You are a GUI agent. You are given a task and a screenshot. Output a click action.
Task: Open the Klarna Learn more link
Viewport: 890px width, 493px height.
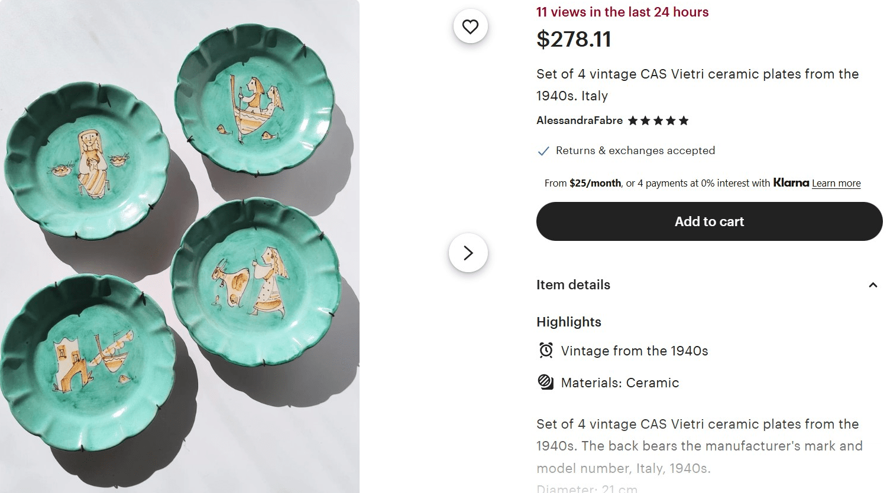click(x=836, y=183)
